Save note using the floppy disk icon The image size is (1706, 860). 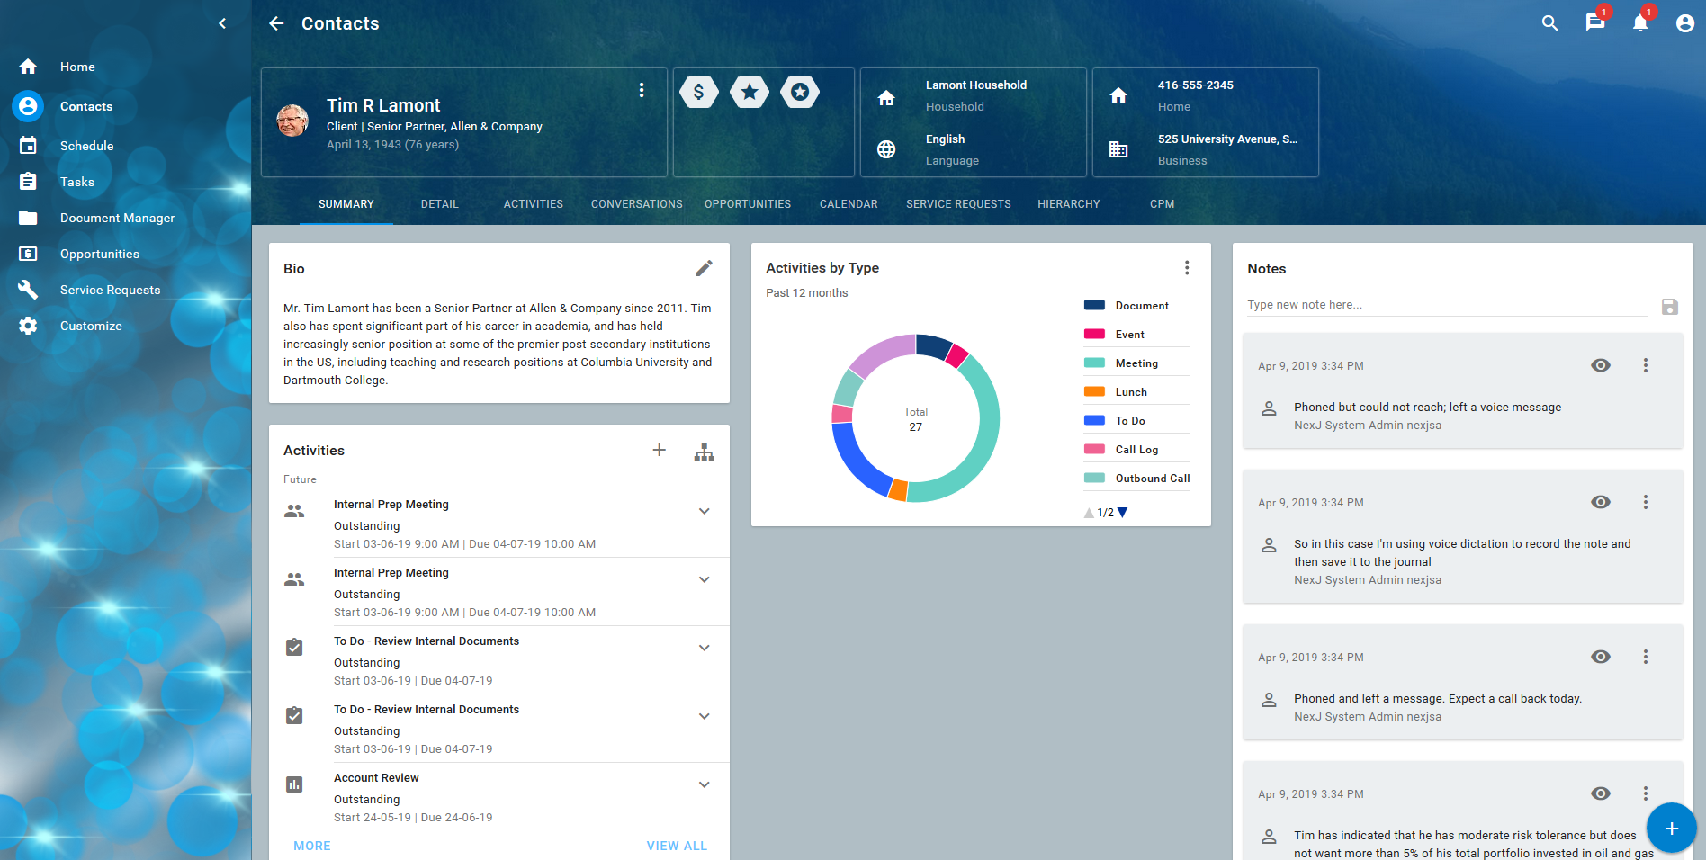click(1669, 307)
